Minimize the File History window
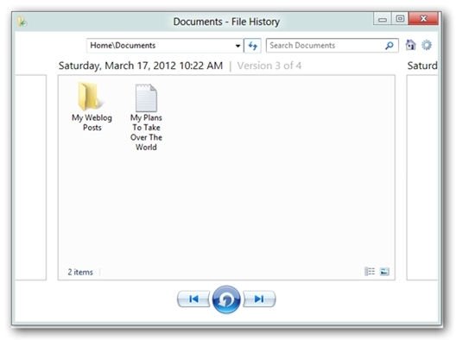 pyautogui.click(x=383, y=19)
